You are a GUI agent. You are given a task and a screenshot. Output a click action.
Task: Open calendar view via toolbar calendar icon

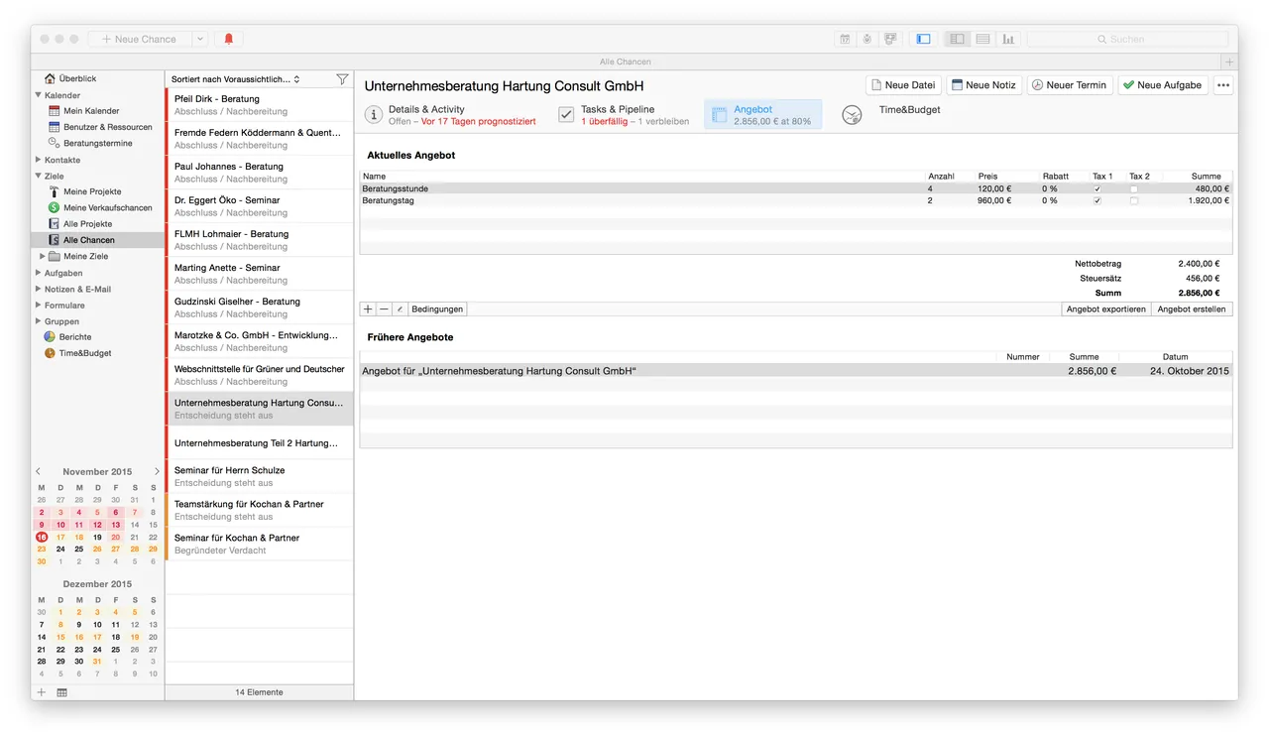coord(845,39)
